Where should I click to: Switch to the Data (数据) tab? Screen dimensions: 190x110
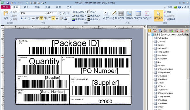click(48, 7)
